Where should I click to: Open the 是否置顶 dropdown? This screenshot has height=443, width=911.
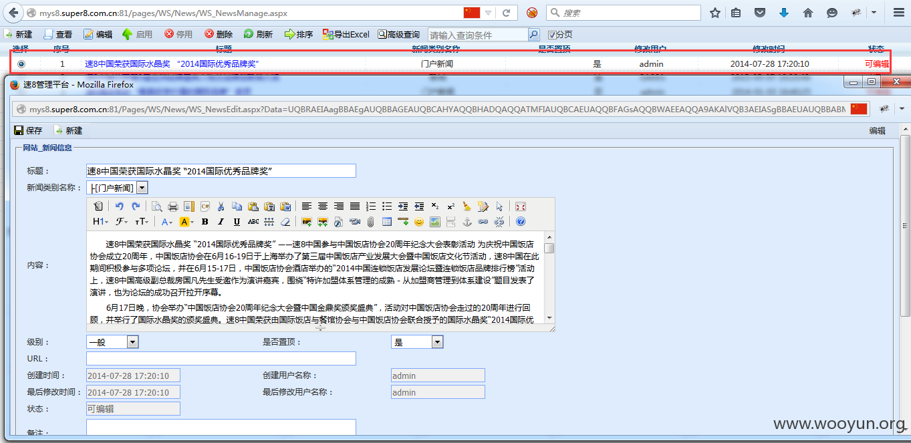click(x=437, y=342)
